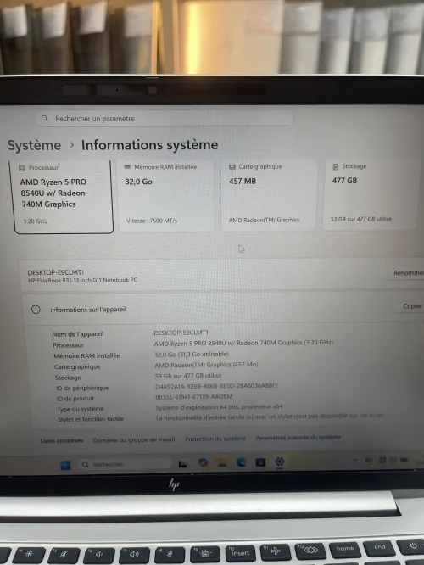This screenshot has width=424, height=565.
Task: Click the 'Liens connexes' label
Action: point(62,440)
